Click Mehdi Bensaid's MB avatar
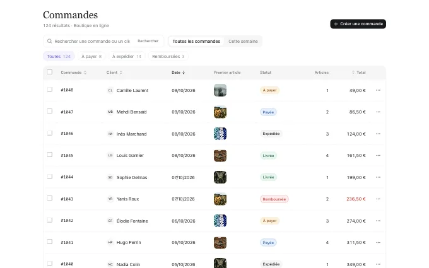The width and height of the screenshot is (429, 268). coord(110,112)
